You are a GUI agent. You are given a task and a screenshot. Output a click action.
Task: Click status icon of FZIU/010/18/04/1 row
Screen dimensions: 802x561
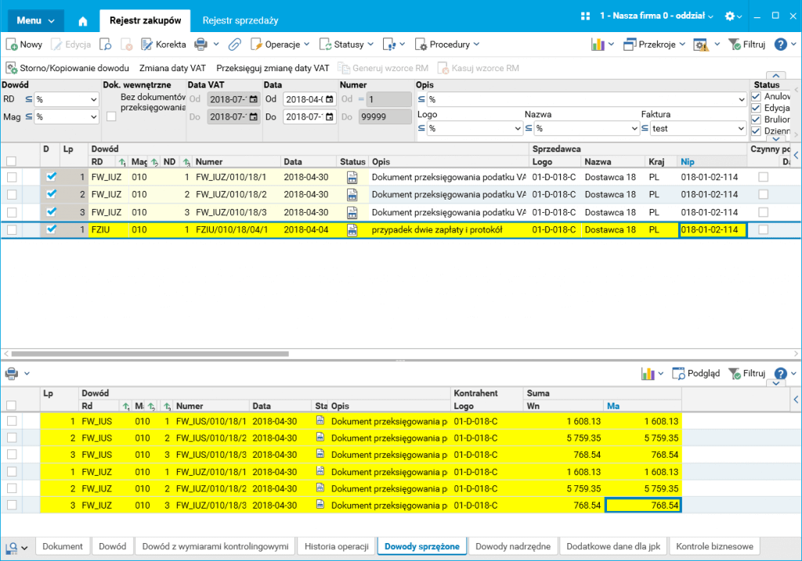click(x=352, y=229)
